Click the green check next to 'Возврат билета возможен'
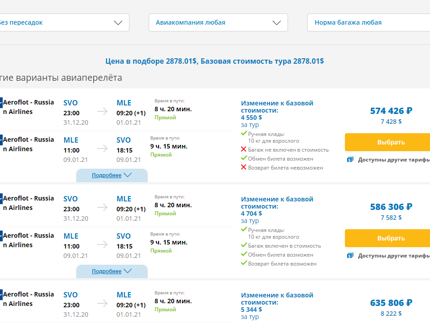This screenshot has width=430, height=323. (244, 263)
